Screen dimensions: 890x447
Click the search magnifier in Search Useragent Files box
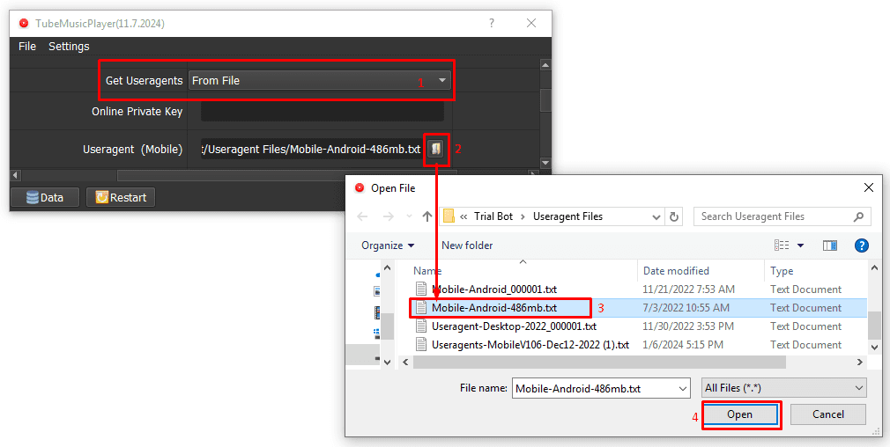point(858,216)
